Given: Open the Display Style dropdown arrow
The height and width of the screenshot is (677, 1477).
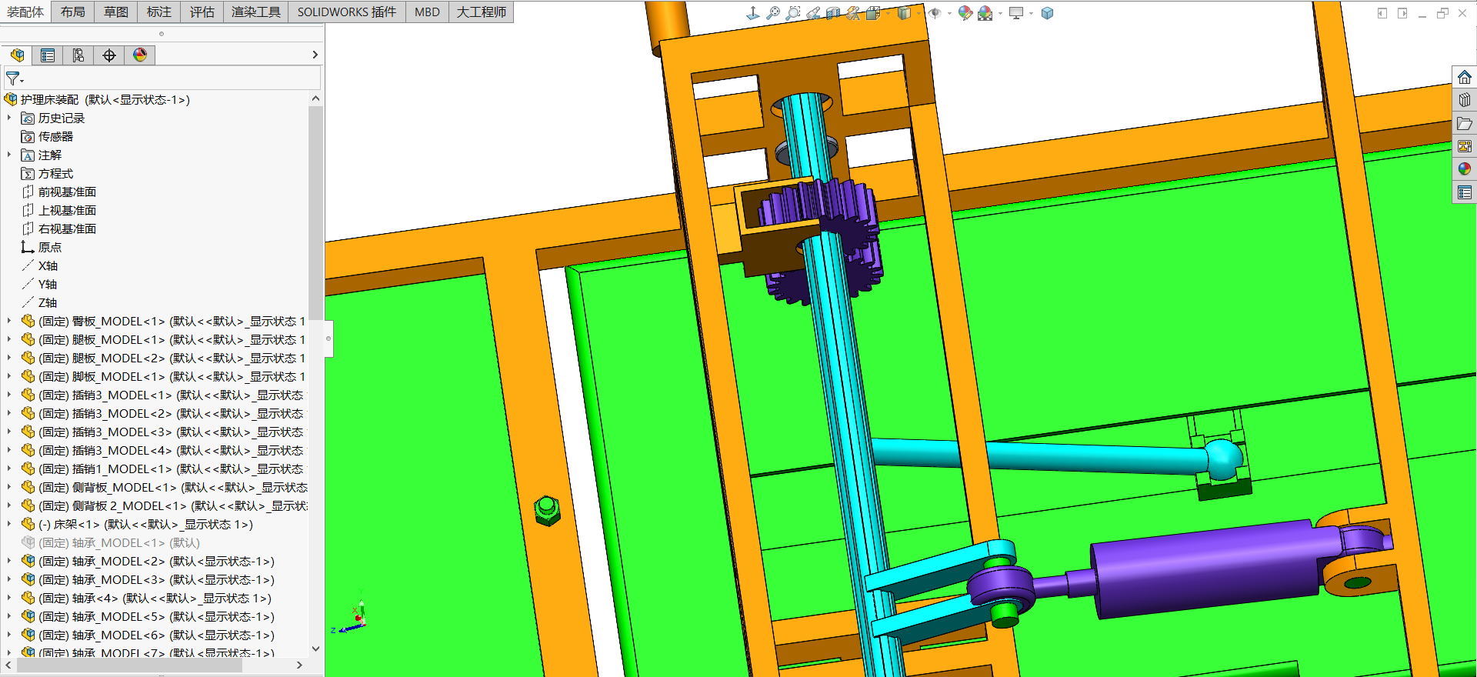Looking at the screenshot, I should coord(919,13).
